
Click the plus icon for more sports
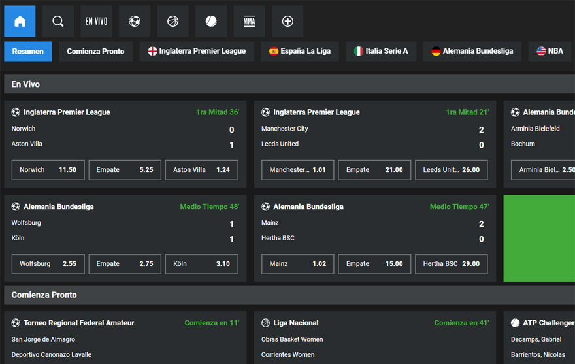tap(287, 22)
